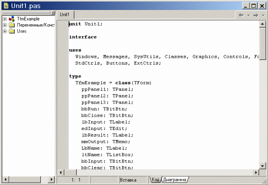The image size is (268, 185).
Task: Click the 'bbClose: TBitBtn;' line
Action: click(x=107, y=115)
